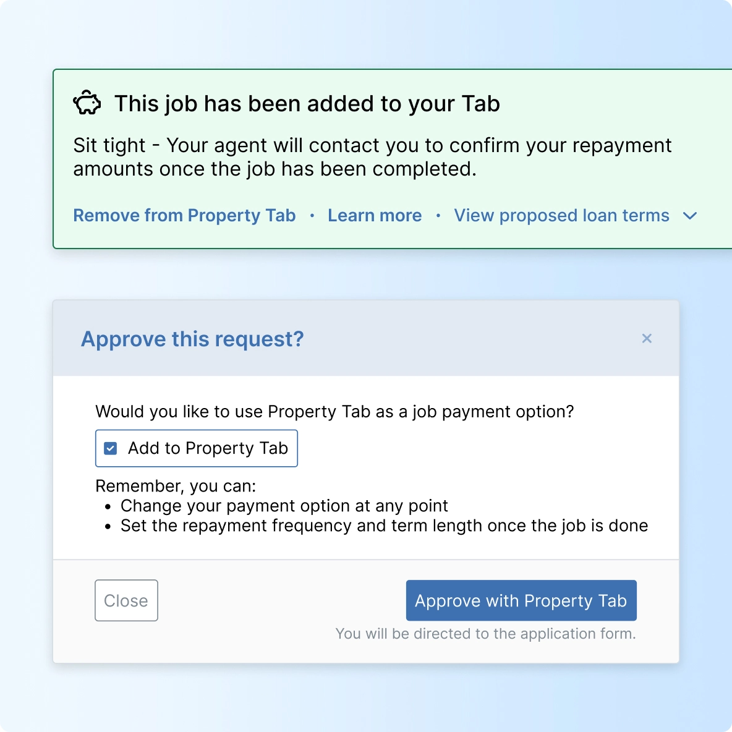
Task: Click the "This job has been added" heading
Action: pyautogui.click(x=307, y=104)
